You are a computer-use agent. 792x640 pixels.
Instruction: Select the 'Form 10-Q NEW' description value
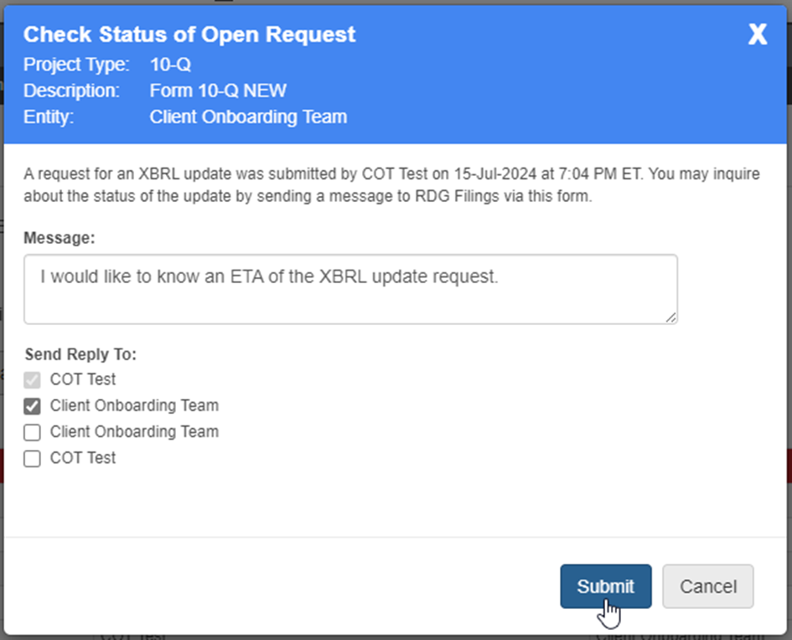[218, 90]
